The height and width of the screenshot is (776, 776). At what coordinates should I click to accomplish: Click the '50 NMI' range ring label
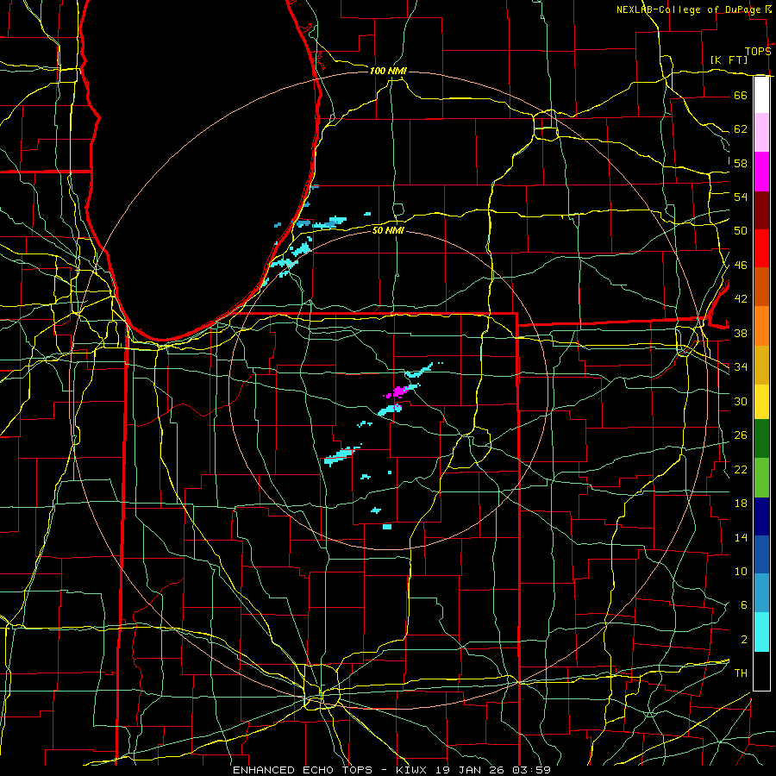(x=388, y=230)
